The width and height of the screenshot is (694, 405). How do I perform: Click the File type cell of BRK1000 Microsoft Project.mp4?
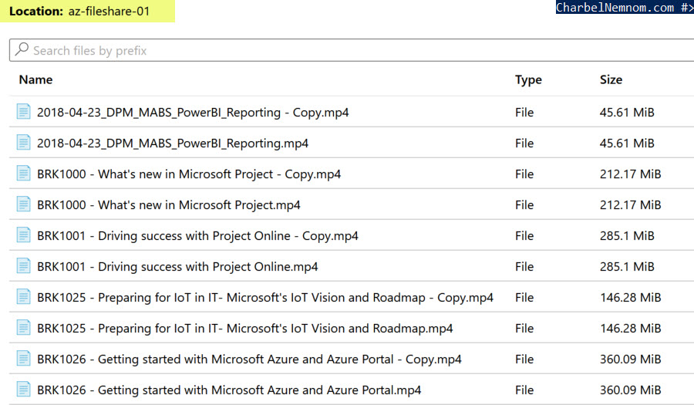click(524, 205)
